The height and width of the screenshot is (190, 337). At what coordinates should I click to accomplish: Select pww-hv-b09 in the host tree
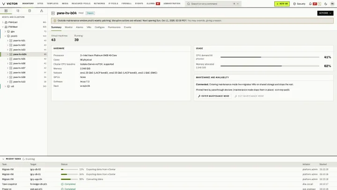[x=24, y=77]
